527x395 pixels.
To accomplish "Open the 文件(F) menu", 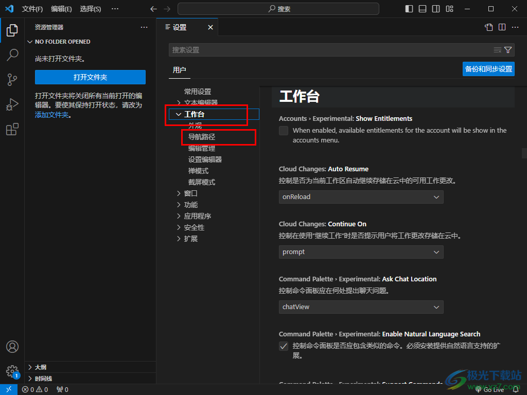I will pyautogui.click(x=32, y=9).
